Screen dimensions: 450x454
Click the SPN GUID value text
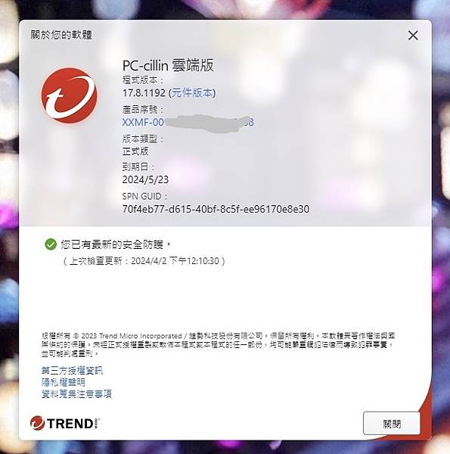216,209
